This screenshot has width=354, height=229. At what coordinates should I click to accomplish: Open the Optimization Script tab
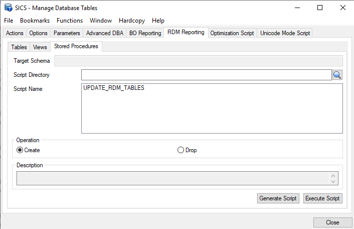232,33
